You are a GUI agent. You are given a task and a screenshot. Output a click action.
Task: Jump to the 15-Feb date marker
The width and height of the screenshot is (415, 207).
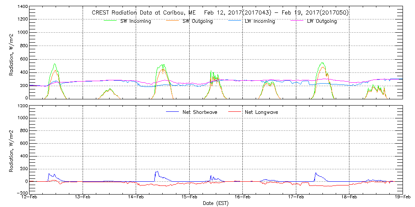click(x=189, y=197)
